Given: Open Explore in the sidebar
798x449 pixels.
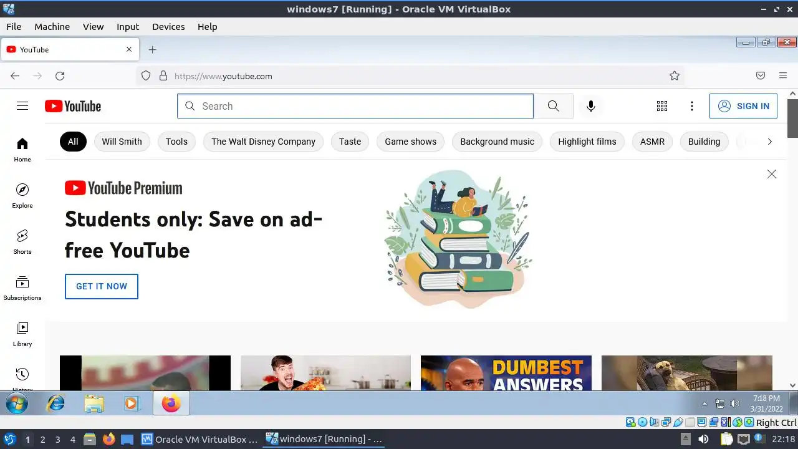Looking at the screenshot, I should [22, 196].
